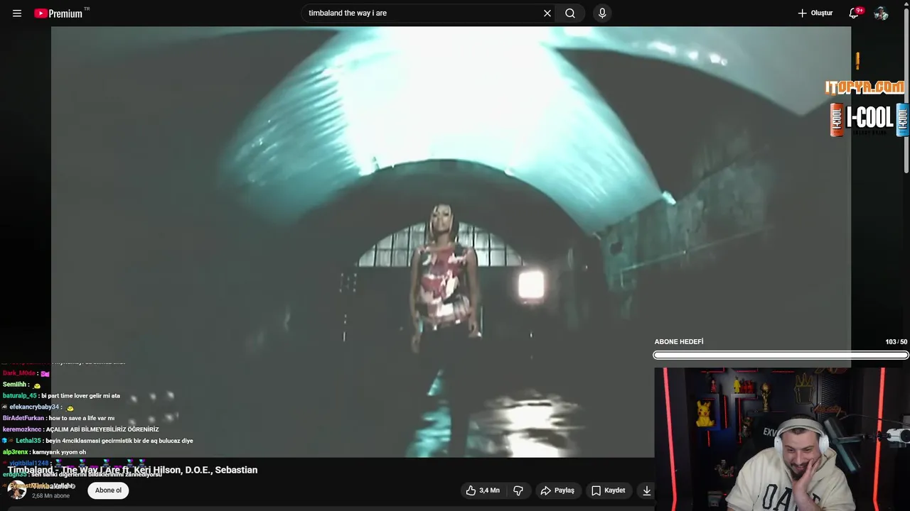Screen dimensions: 910x511
Task: Download the video with arrow icon
Action: pos(646,490)
